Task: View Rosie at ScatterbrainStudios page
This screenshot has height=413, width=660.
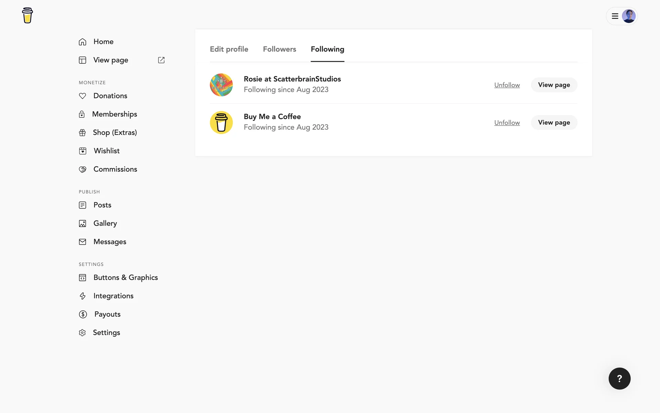Action: click(553, 85)
